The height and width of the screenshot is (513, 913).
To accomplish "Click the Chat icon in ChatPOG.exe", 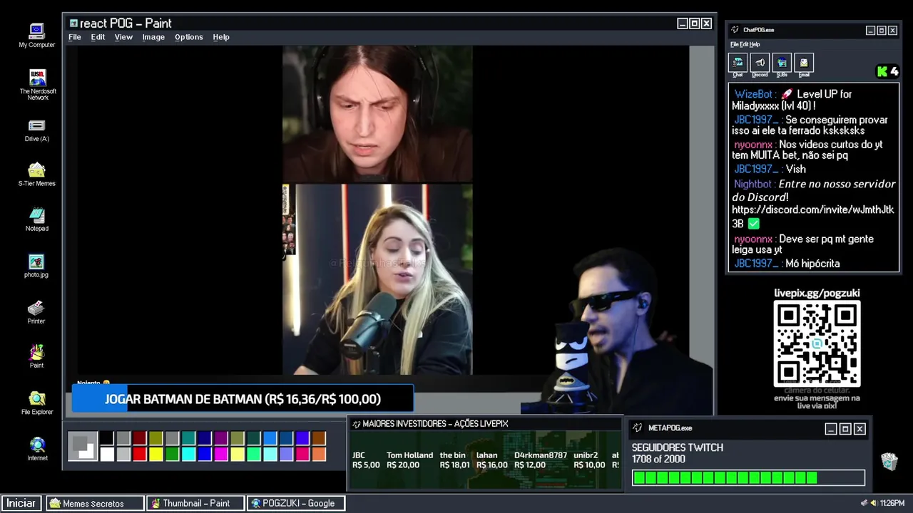I will [x=738, y=63].
